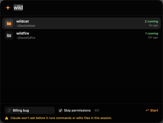Screen dimensions: 163x123
Task: Edit the Billing bug label field
Action: (30, 110)
